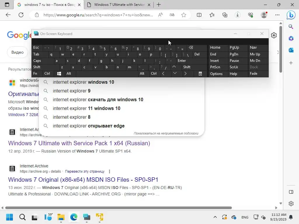Open Windows 7 Original MSDN ISO Files link
Screen dimensions: 299x224
(83, 180)
